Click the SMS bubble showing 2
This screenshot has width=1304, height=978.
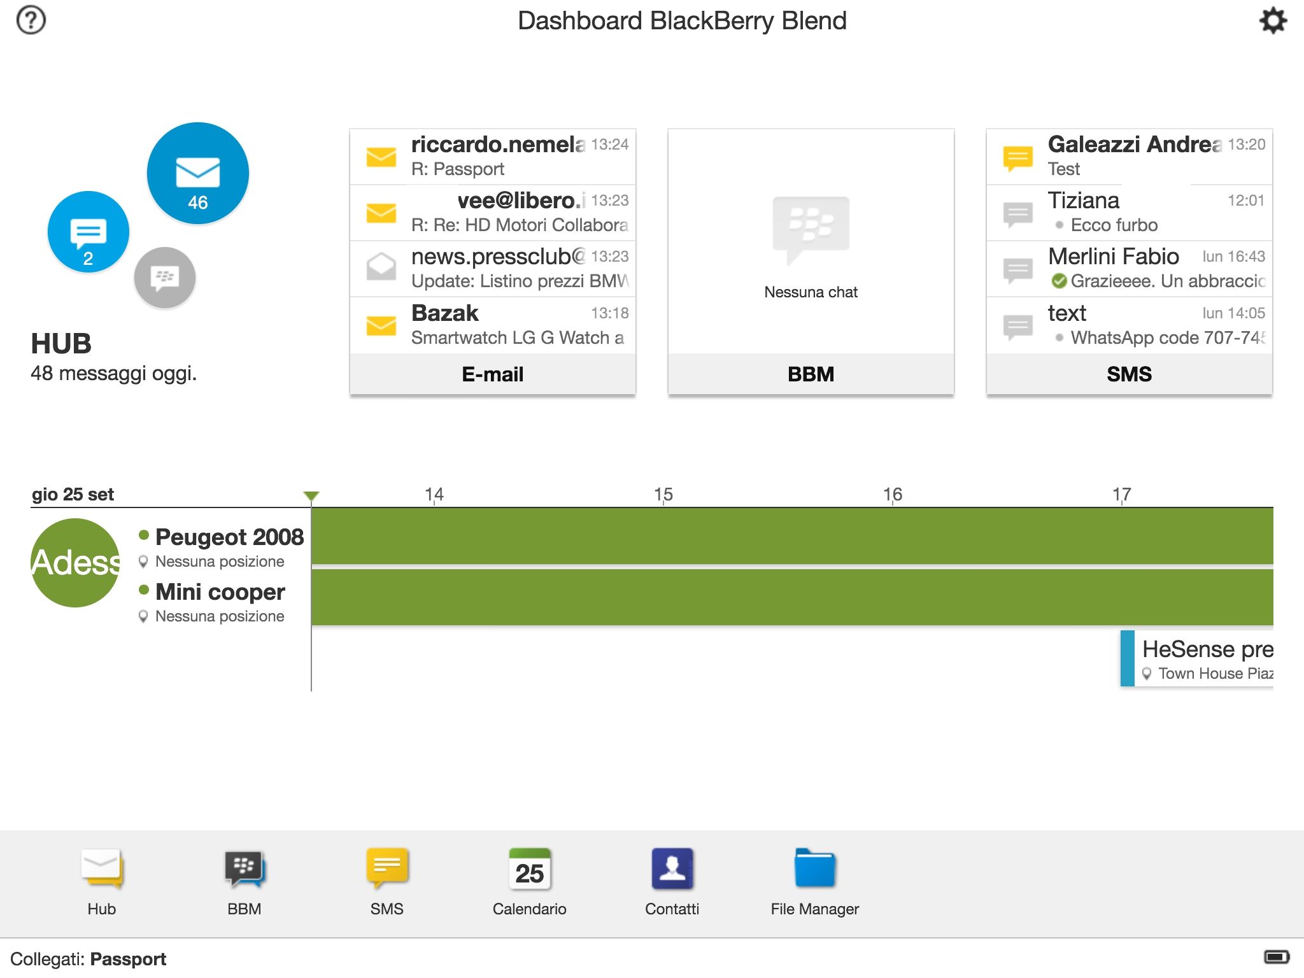point(89,232)
